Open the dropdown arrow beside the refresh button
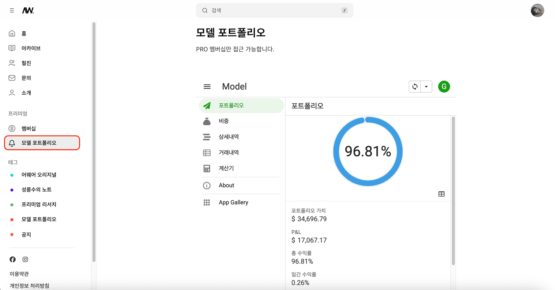Image resolution: width=555 pixels, height=290 pixels. point(426,86)
